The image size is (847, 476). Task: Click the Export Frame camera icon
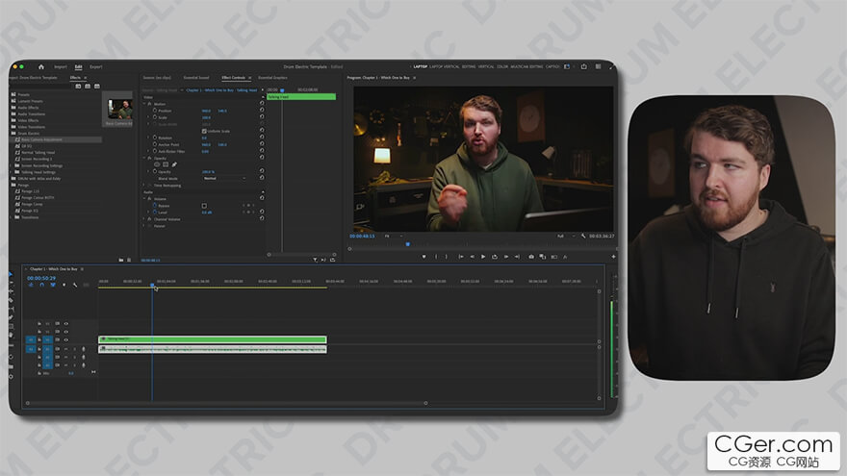coord(530,257)
